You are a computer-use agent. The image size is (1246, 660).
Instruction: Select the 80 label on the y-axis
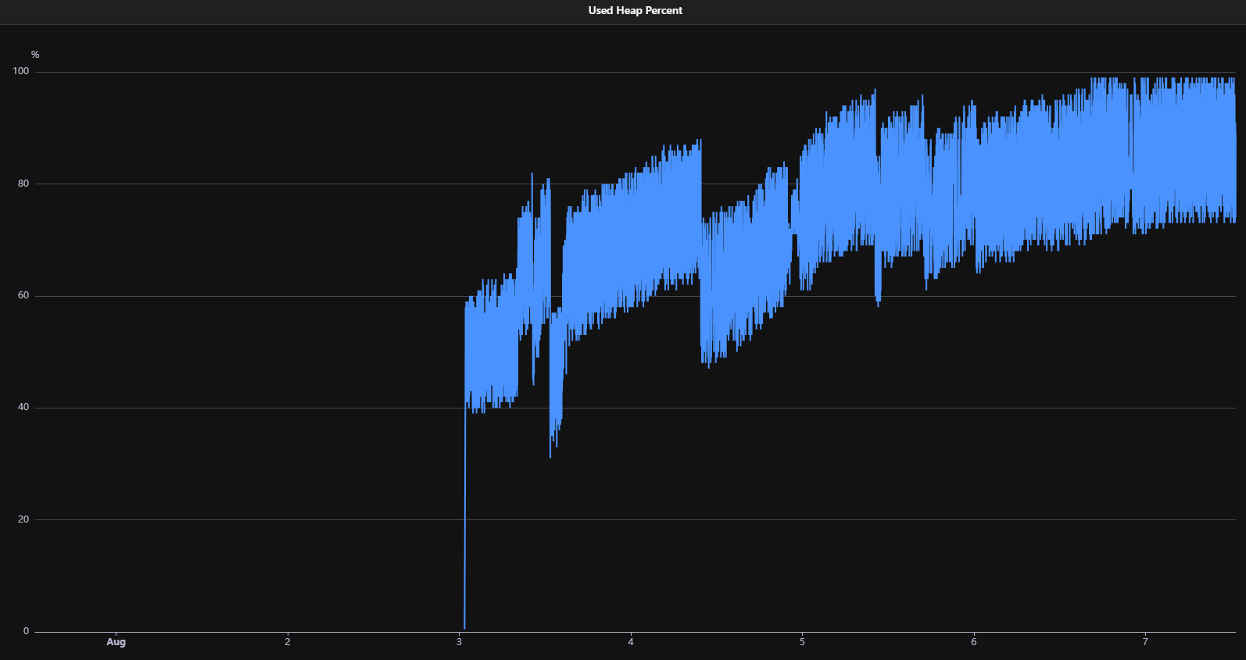pyautogui.click(x=23, y=184)
